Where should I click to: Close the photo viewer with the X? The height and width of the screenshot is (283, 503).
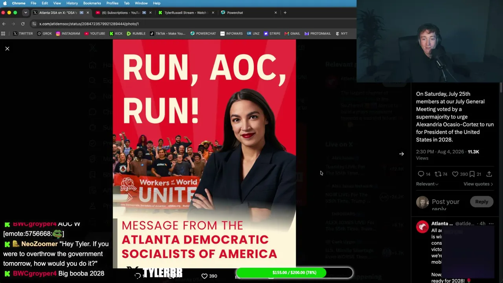[x=7, y=49]
